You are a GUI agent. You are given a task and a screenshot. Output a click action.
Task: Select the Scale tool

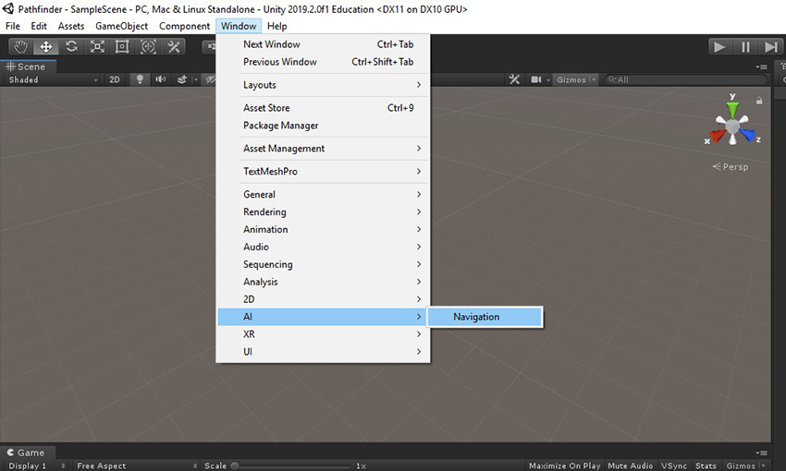click(97, 47)
